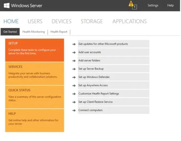The width and height of the screenshot is (181, 141).
Task: Select the Health Monitoring tab
Action: 34,32
